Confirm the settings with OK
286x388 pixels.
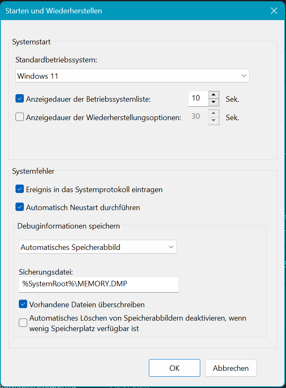[x=174, y=368]
